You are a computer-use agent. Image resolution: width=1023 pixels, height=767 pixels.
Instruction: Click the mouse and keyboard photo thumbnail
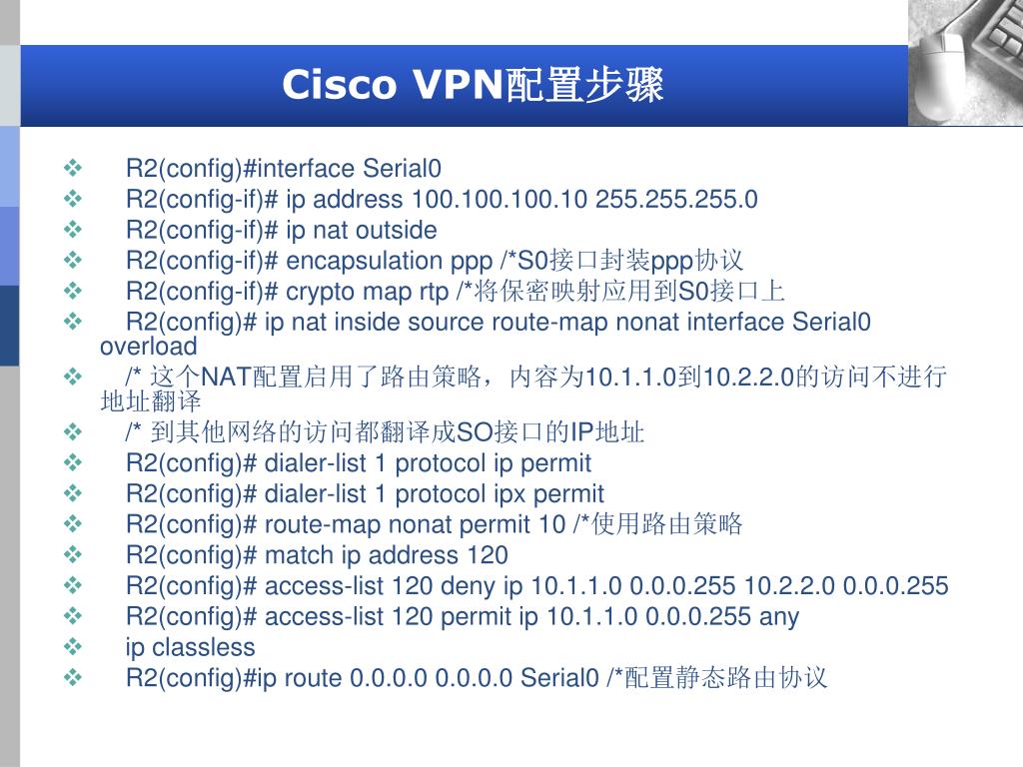tap(966, 63)
